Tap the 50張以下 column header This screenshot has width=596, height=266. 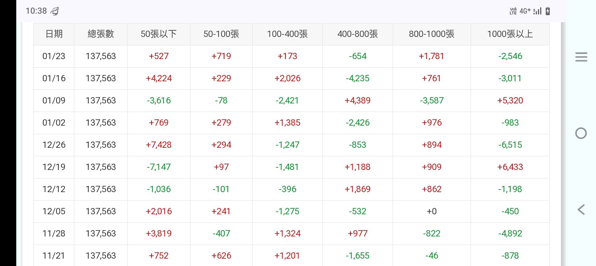click(159, 34)
